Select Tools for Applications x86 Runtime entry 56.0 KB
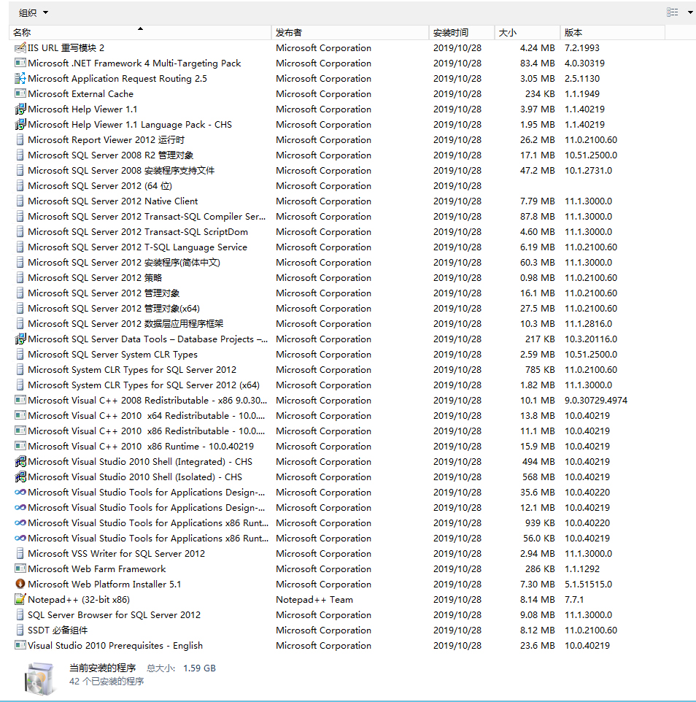The width and height of the screenshot is (696, 702). click(x=148, y=538)
